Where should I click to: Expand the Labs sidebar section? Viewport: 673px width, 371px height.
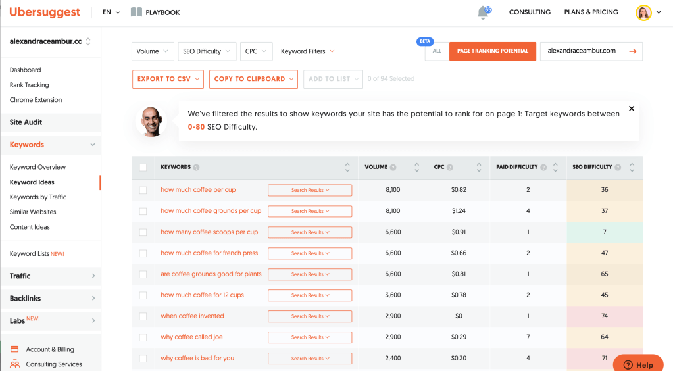point(51,320)
